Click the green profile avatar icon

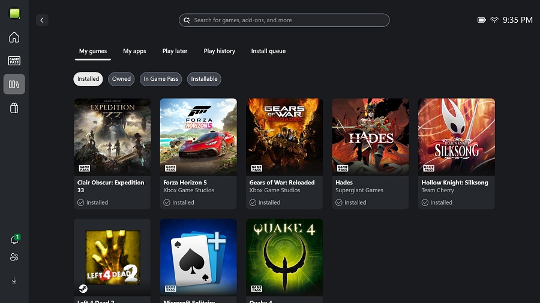[14, 13]
